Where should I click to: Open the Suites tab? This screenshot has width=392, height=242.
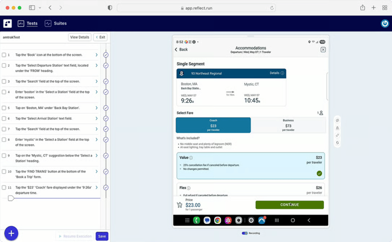(x=56, y=23)
